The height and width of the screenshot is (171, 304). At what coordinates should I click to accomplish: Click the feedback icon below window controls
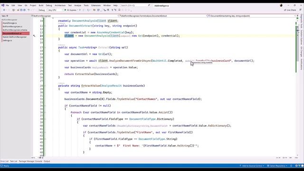tap(300, 10)
